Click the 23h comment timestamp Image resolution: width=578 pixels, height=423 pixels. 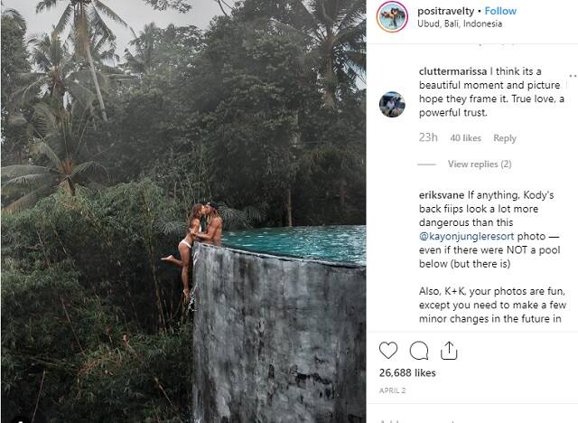(428, 137)
